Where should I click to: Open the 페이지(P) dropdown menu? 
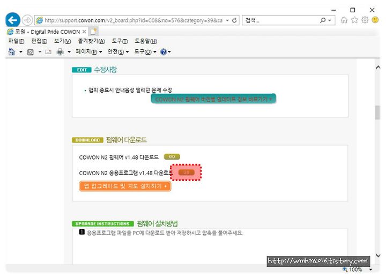point(89,52)
